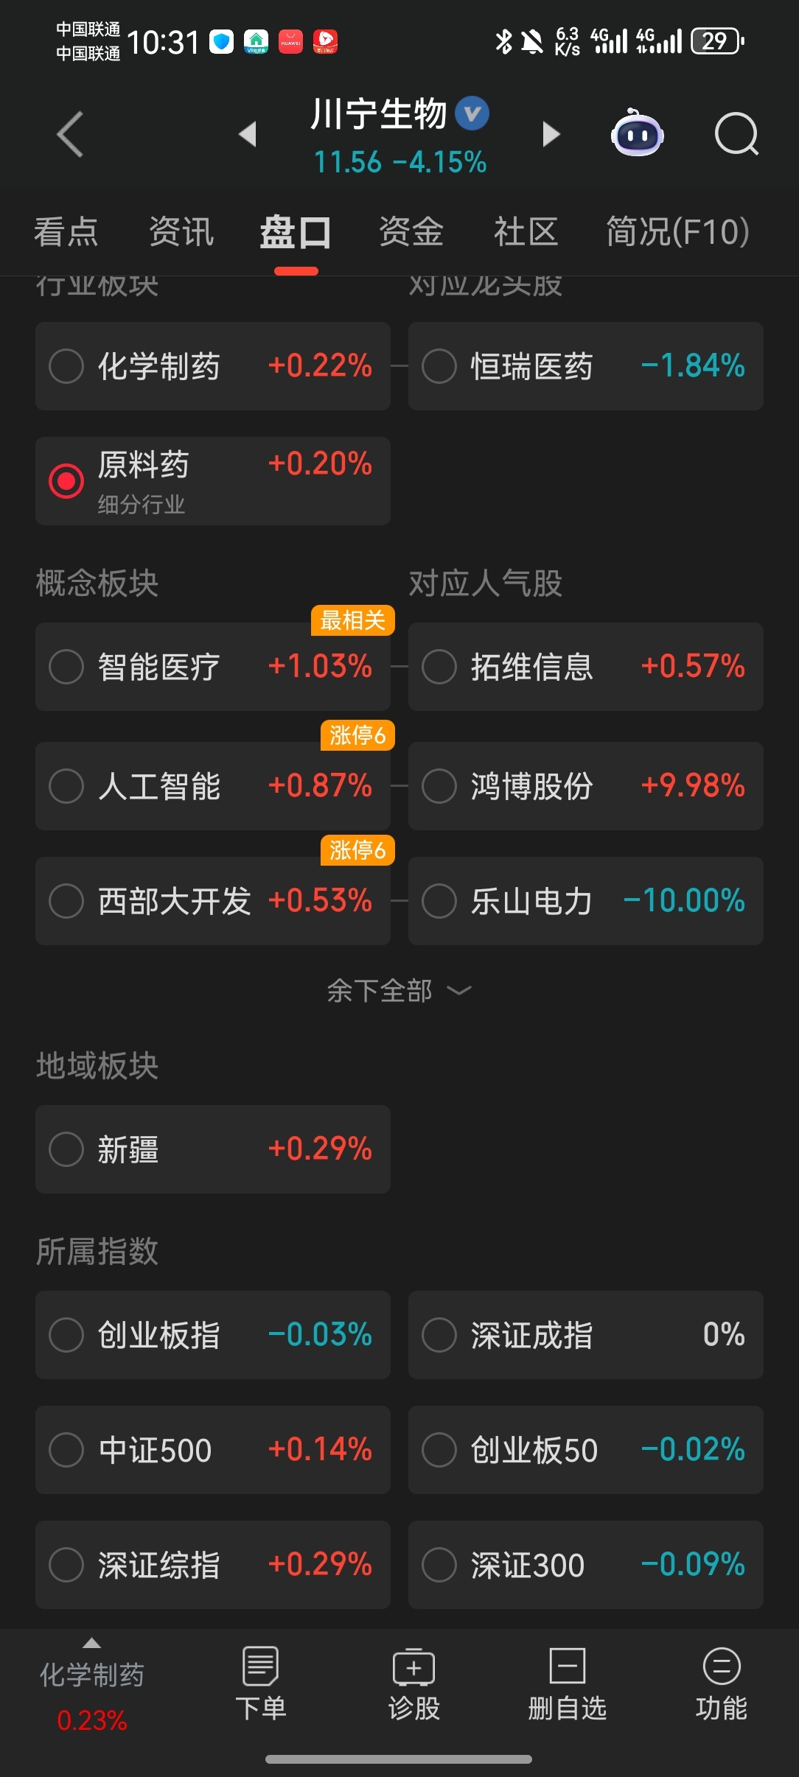
Task: Open the robot AI assistant icon
Action: point(637,133)
